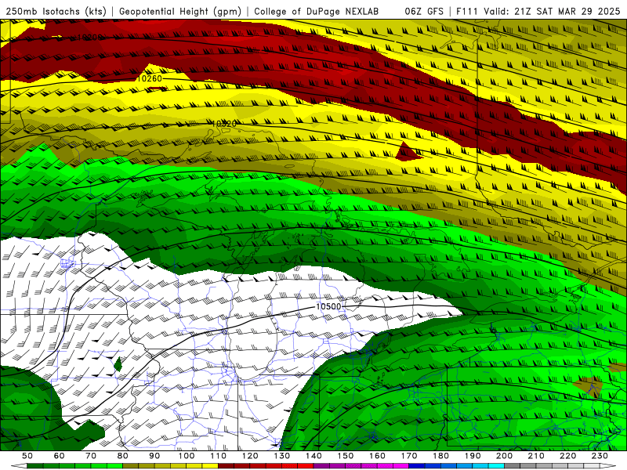
Task: Click the 90 knot legend value
Action: [154, 456]
